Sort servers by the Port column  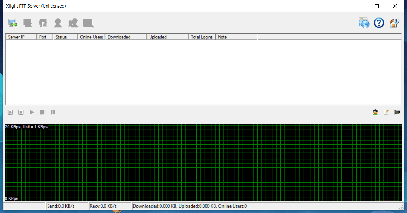[x=44, y=37]
